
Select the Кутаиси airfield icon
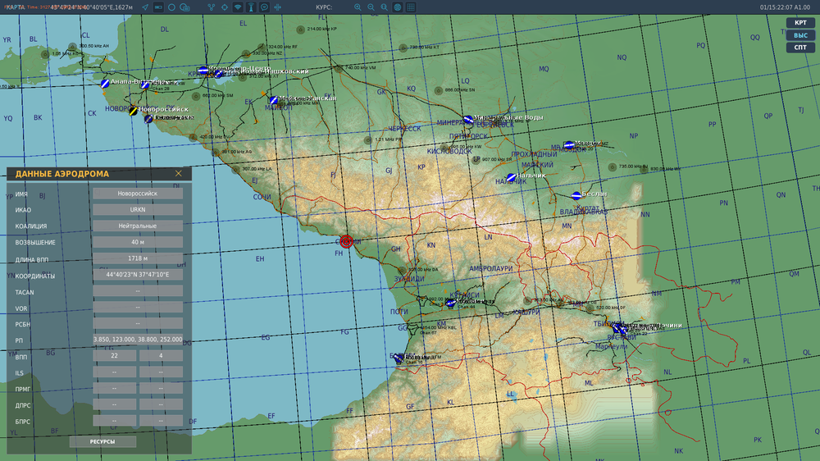click(x=450, y=303)
